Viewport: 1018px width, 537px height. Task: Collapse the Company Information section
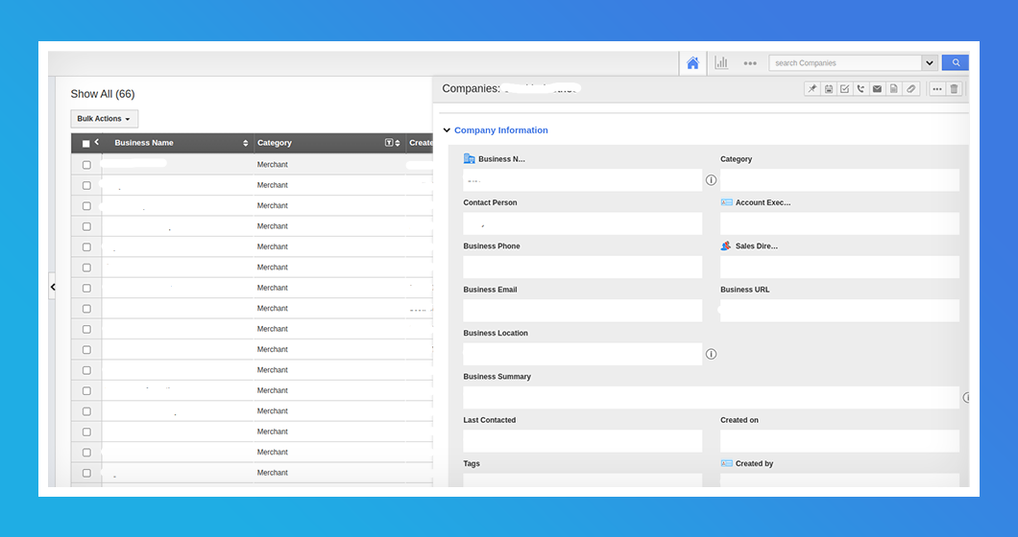pyautogui.click(x=447, y=130)
